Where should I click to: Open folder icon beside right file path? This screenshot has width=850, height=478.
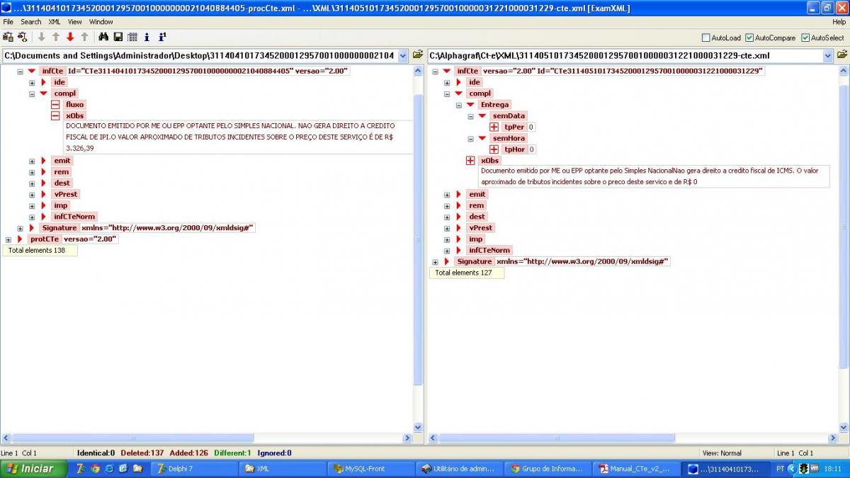842,55
